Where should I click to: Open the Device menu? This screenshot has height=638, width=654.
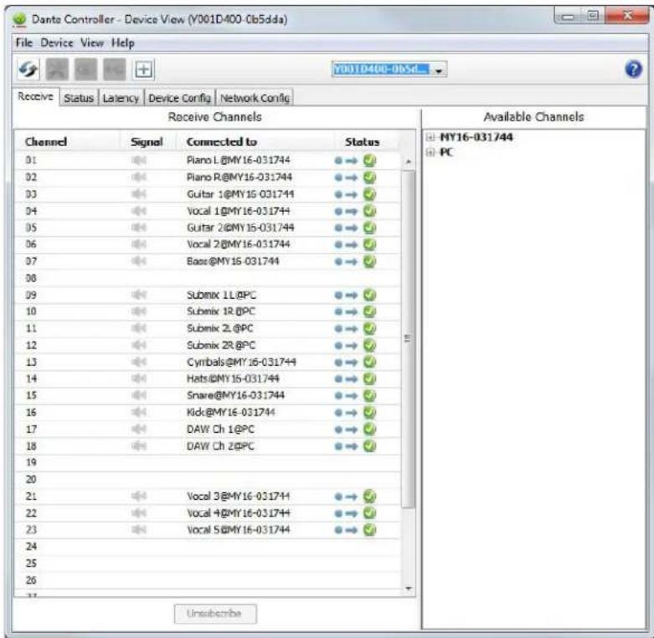[57, 43]
